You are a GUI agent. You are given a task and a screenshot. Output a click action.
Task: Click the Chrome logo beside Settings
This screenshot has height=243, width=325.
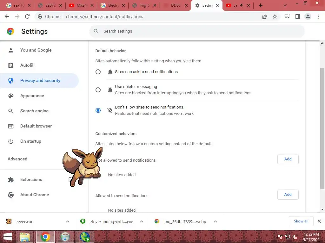[10, 31]
